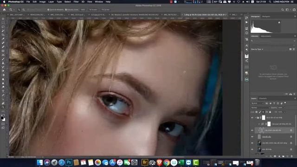Screen dimensions: 297x167
Task: Open the Layers panel flyout menu
Action: pyautogui.click(x=295, y=98)
